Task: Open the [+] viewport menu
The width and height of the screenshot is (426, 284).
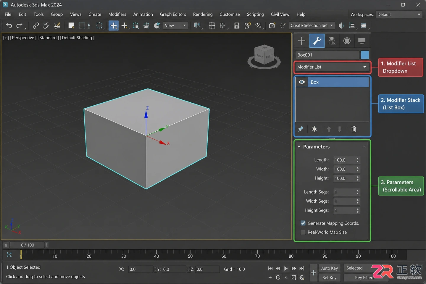Action: (6, 38)
